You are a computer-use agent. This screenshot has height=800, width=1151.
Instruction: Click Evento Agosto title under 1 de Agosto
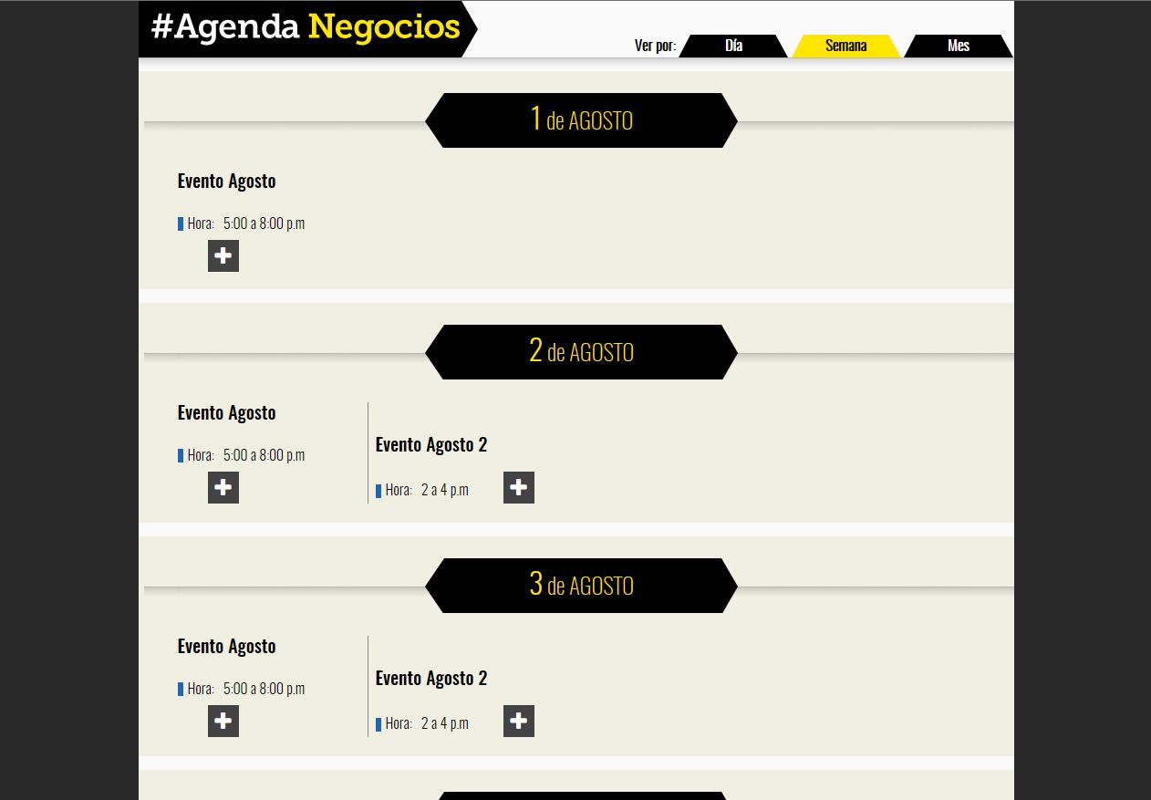226,181
